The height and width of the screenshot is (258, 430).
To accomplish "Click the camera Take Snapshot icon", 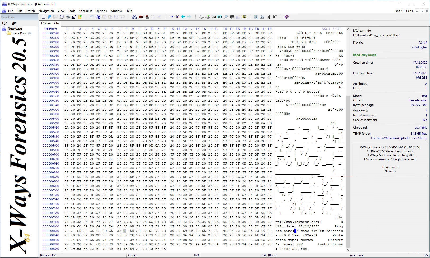I will tap(232, 17).
